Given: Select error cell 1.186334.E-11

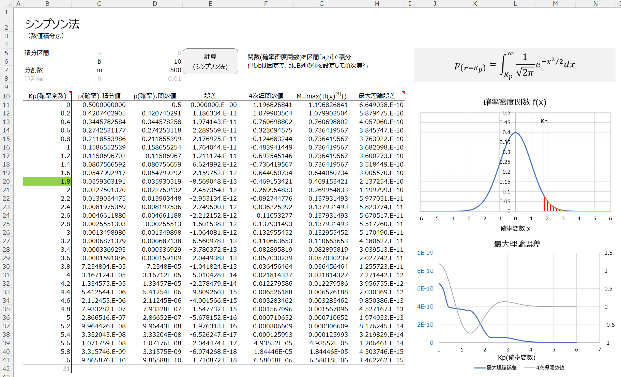Looking at the screenshot, I should pyautogui.click(x=210, y=113).
